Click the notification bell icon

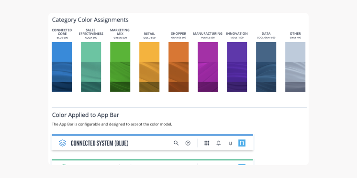[x=219, y=143]
